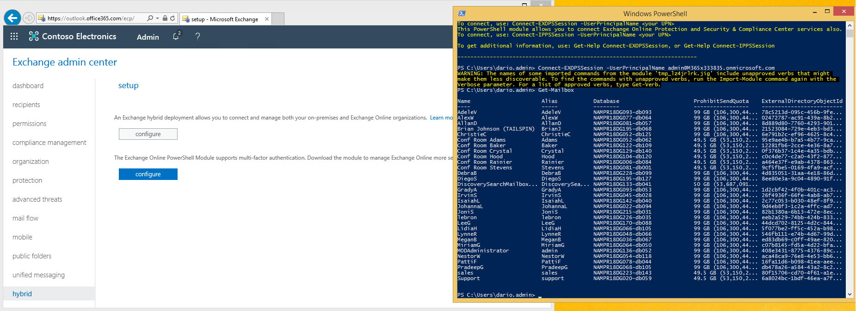Click the Contoso Electronics logo icon
This screenshot has height=311, width=856.
coord(34,36)
